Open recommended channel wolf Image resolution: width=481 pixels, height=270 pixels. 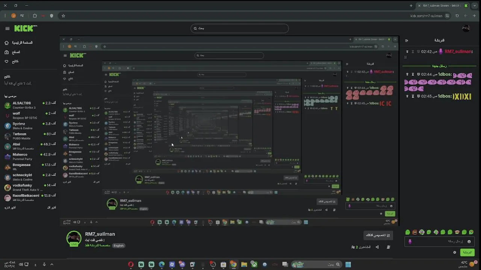pyautogui.click(x=30, y=115)
